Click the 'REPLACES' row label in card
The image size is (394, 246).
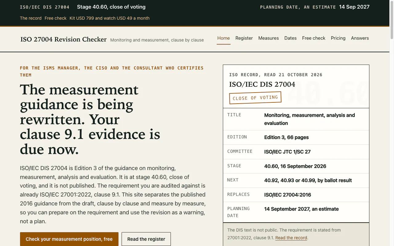(238, 194)
